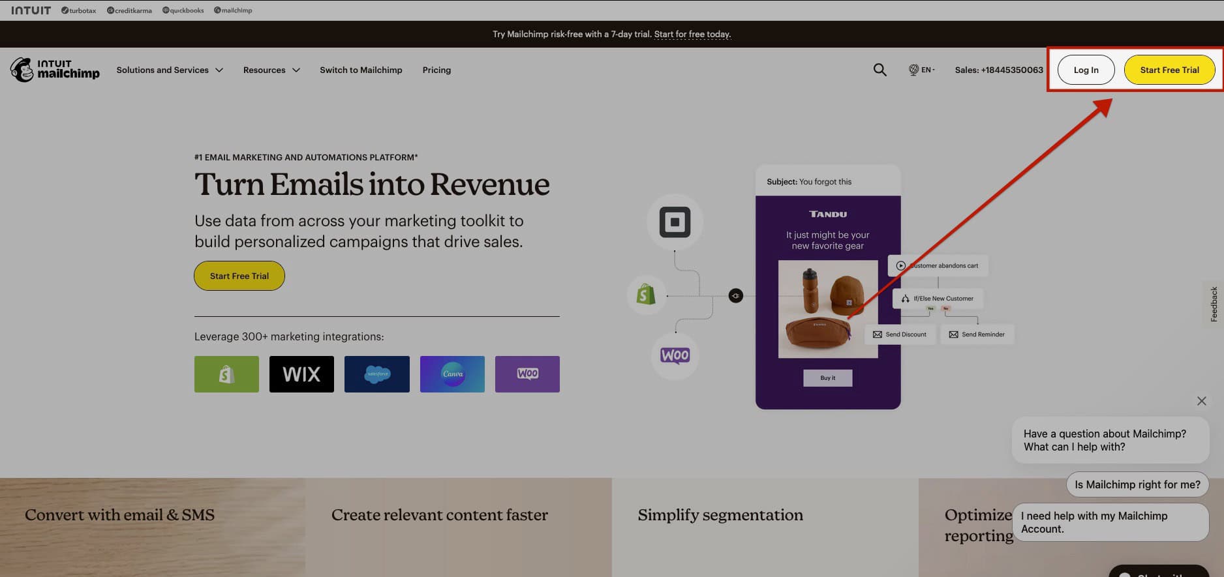Click the Send Reminder step

point(977,334)
